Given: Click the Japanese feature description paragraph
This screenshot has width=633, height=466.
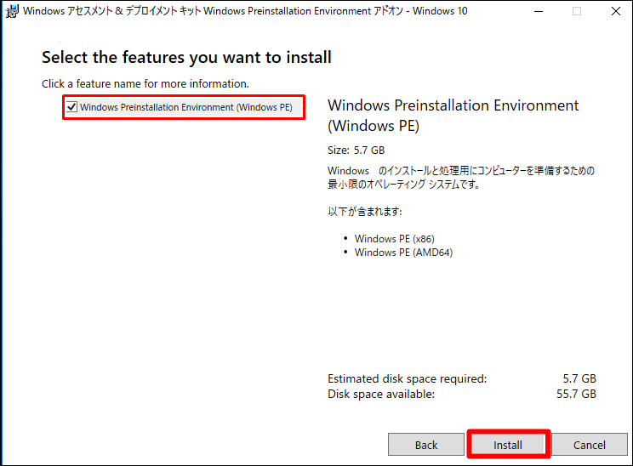Looking at the screenshot, I should pyautogui.click(x=461, y=178).
